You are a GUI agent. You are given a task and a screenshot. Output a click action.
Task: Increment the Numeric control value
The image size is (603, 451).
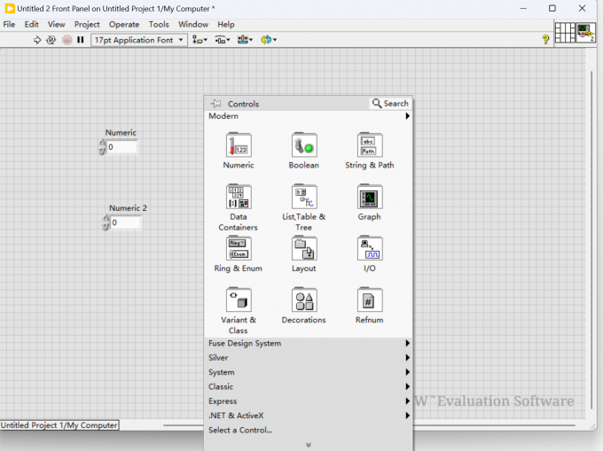coord(102,144)
